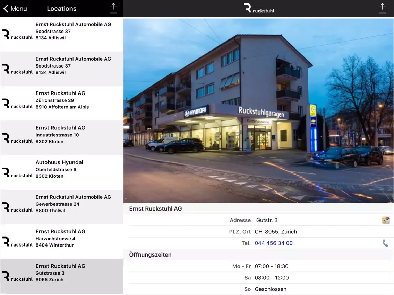Select the Gewerbestrasse 24 Thalwil location

(62, 207)
